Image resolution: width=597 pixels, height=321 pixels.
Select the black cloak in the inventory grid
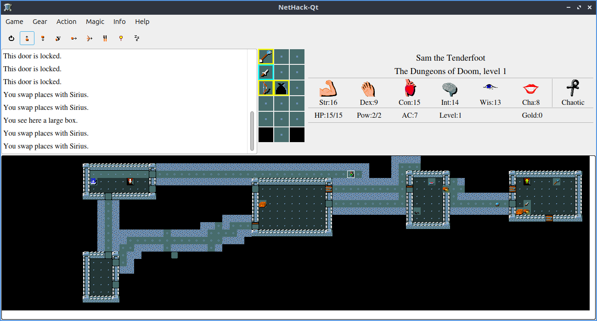coord(282,88)
